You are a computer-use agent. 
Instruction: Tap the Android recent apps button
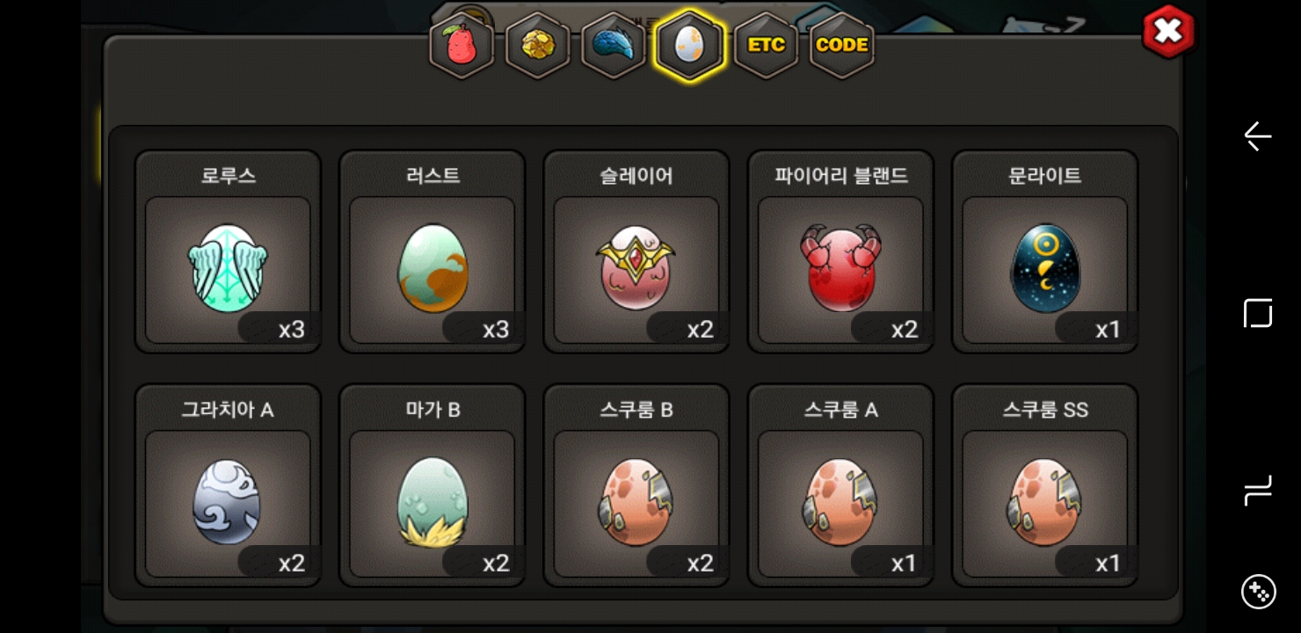pos(1258,491)
